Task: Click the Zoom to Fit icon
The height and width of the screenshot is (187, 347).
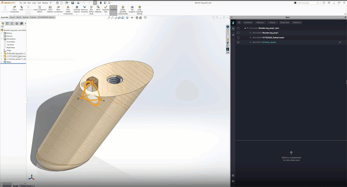Action: 109,18
